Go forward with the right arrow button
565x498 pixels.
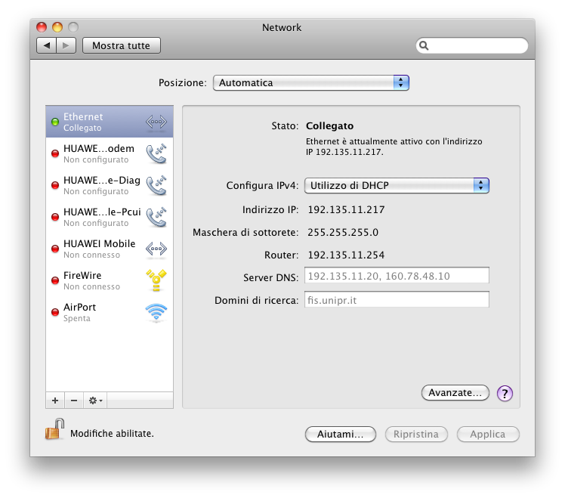(x=66, y=45)
